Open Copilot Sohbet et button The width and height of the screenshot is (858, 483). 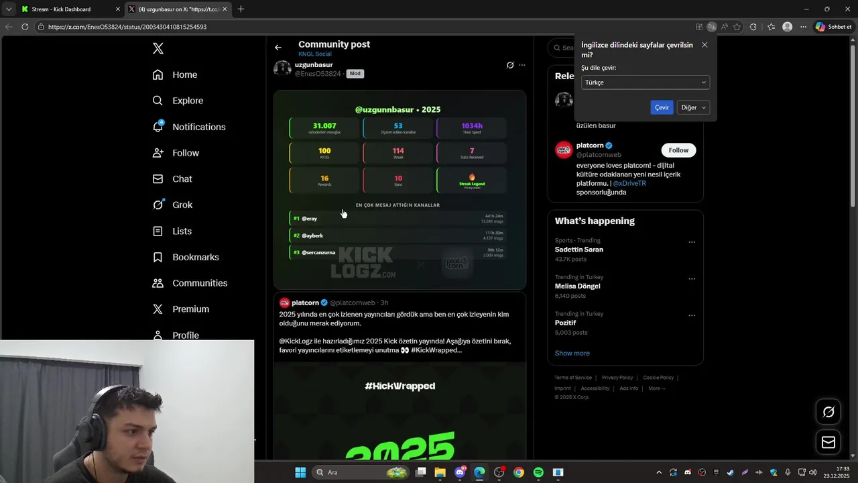834,27
